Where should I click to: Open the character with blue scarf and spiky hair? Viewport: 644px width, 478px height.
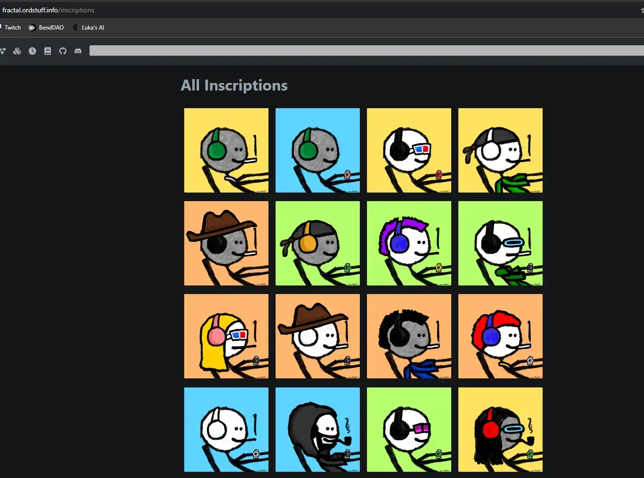[409, 336]
